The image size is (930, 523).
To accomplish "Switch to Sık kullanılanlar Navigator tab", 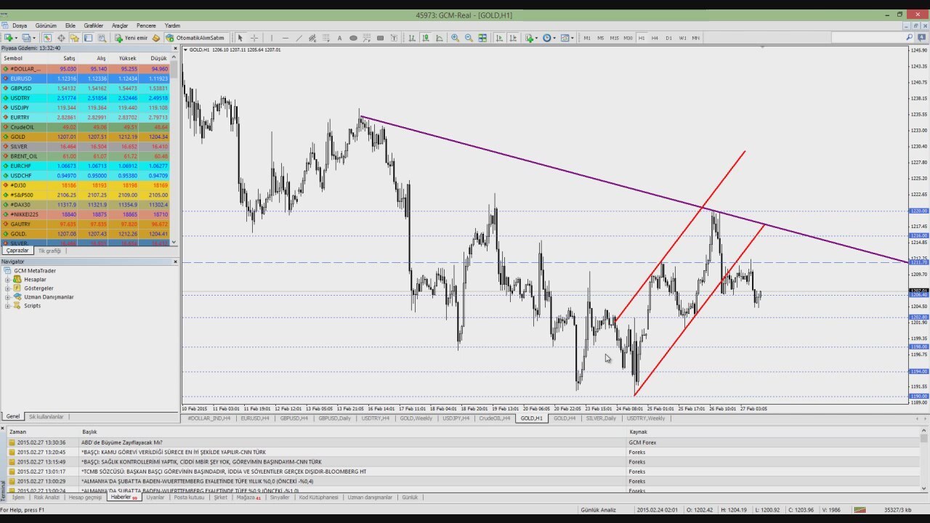I will pyautogui.click(x=46, y=417).
